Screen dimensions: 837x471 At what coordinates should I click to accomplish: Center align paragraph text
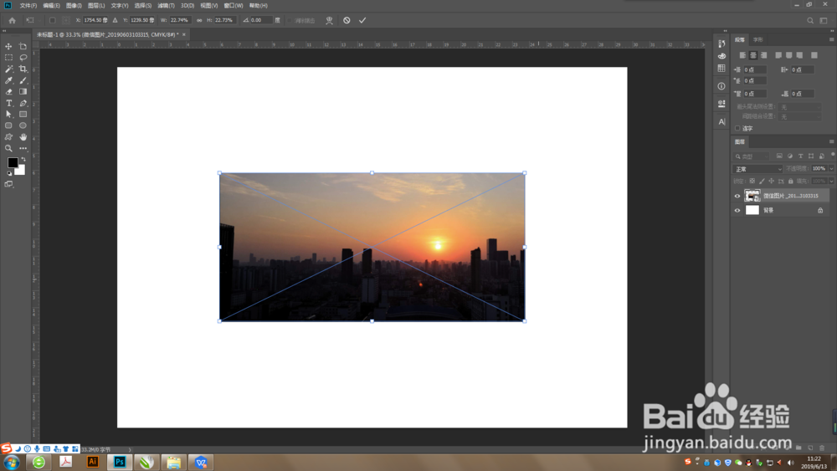753,55
